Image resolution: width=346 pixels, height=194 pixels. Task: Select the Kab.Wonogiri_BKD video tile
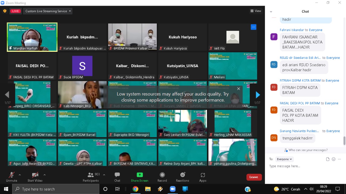click(82, 95)
